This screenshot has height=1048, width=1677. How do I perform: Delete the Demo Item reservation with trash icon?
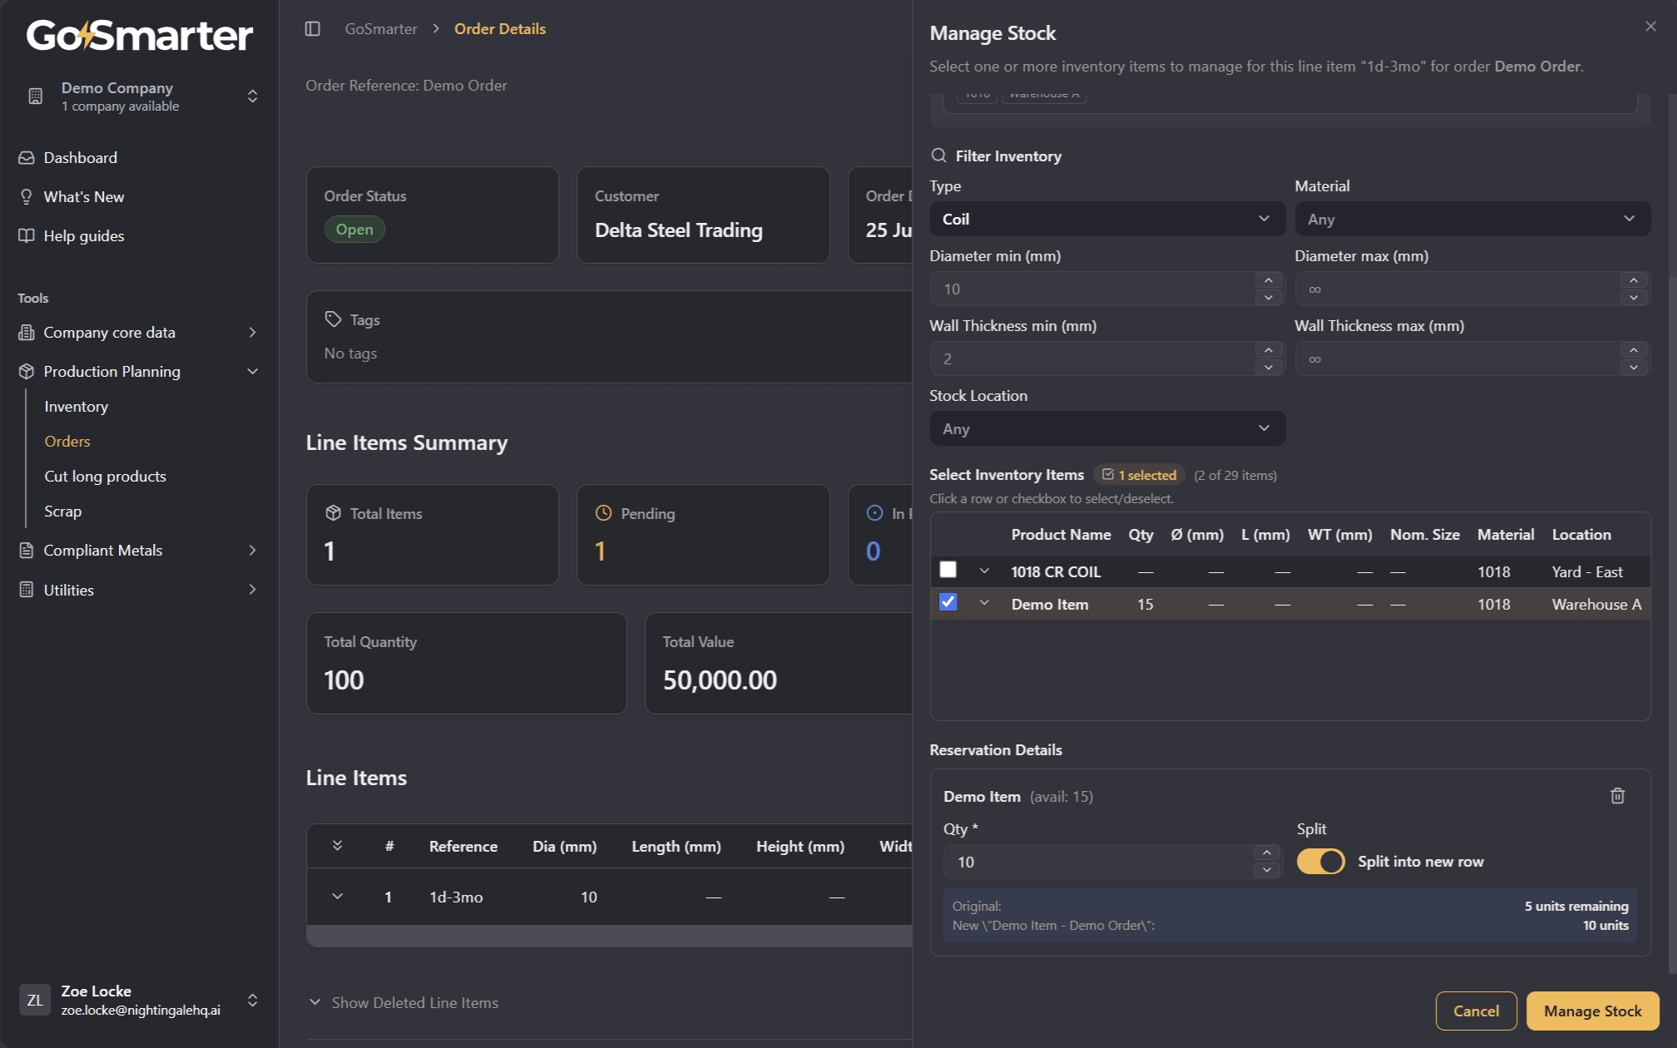1617,796
